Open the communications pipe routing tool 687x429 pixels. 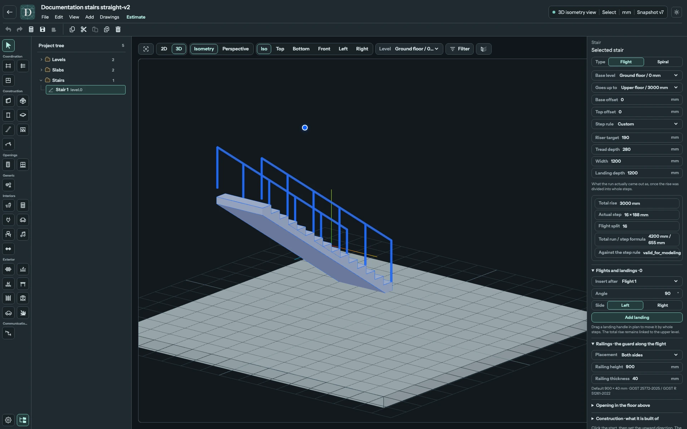pyautogui.click(x=8, y=333)
